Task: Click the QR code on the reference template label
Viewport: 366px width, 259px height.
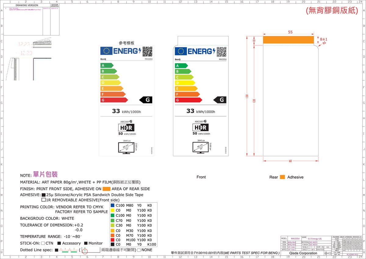Action: [147, 51]
